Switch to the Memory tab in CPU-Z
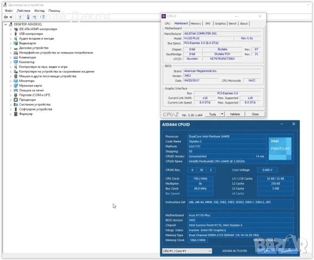This screenshot has height=260, width=314. click(196, 24)
